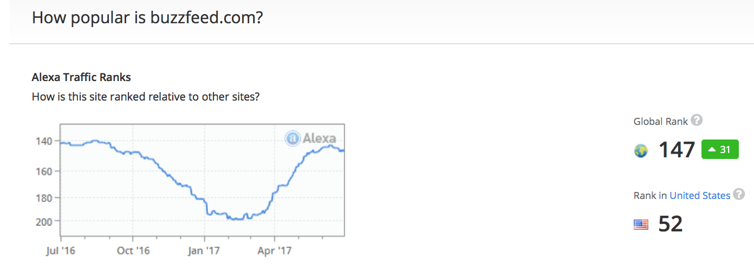Screen dimensions: 754x279
Task: Click the Alexa Traffic Ranks heading
Action: pos(81,77)
